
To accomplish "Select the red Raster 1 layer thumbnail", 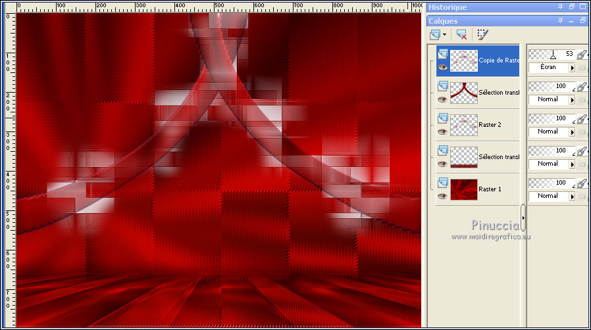I will pyautogui.click(x=464, y=189).
